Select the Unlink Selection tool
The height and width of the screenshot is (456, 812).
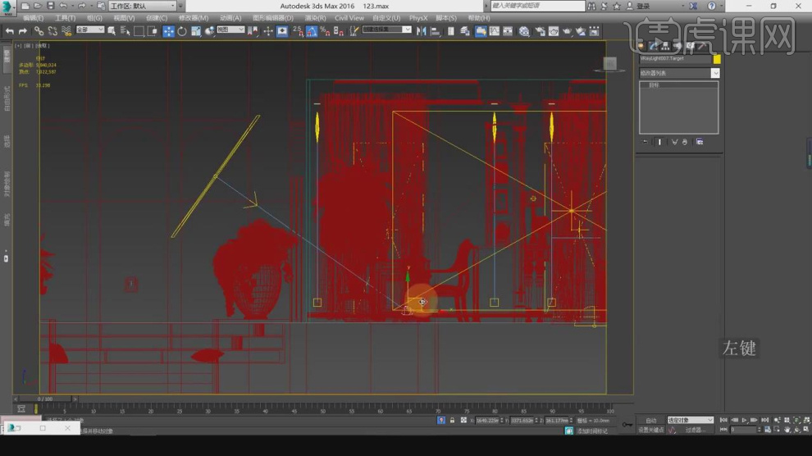pyautogui.click(x=52, y=31)
